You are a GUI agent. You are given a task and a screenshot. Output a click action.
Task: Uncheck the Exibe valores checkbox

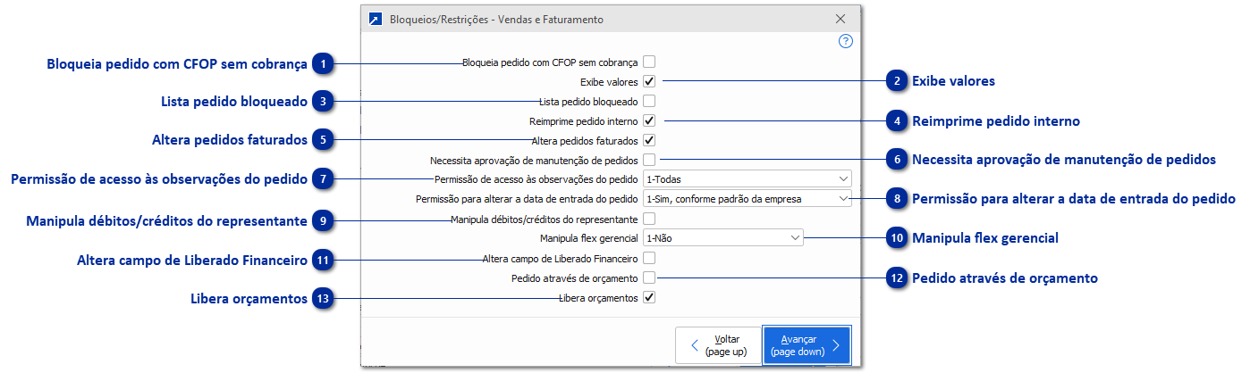pos(650,82)
